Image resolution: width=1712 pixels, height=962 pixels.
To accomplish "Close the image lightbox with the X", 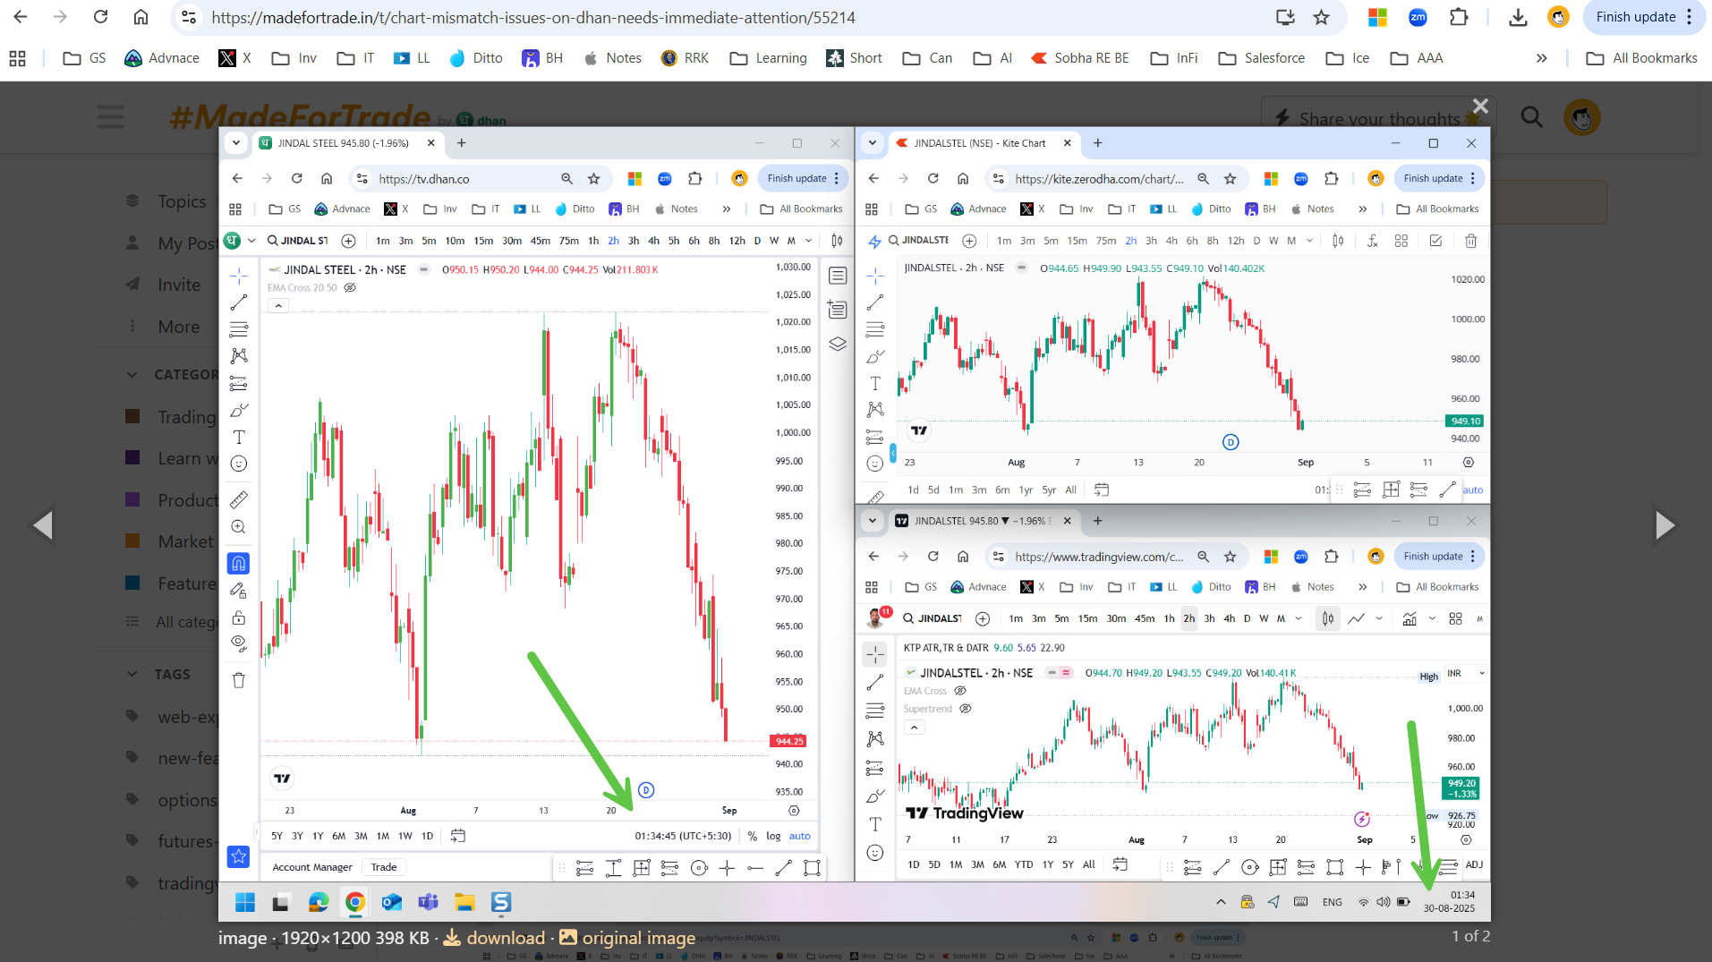I will pyautogui.click(x=1480, y=106).
